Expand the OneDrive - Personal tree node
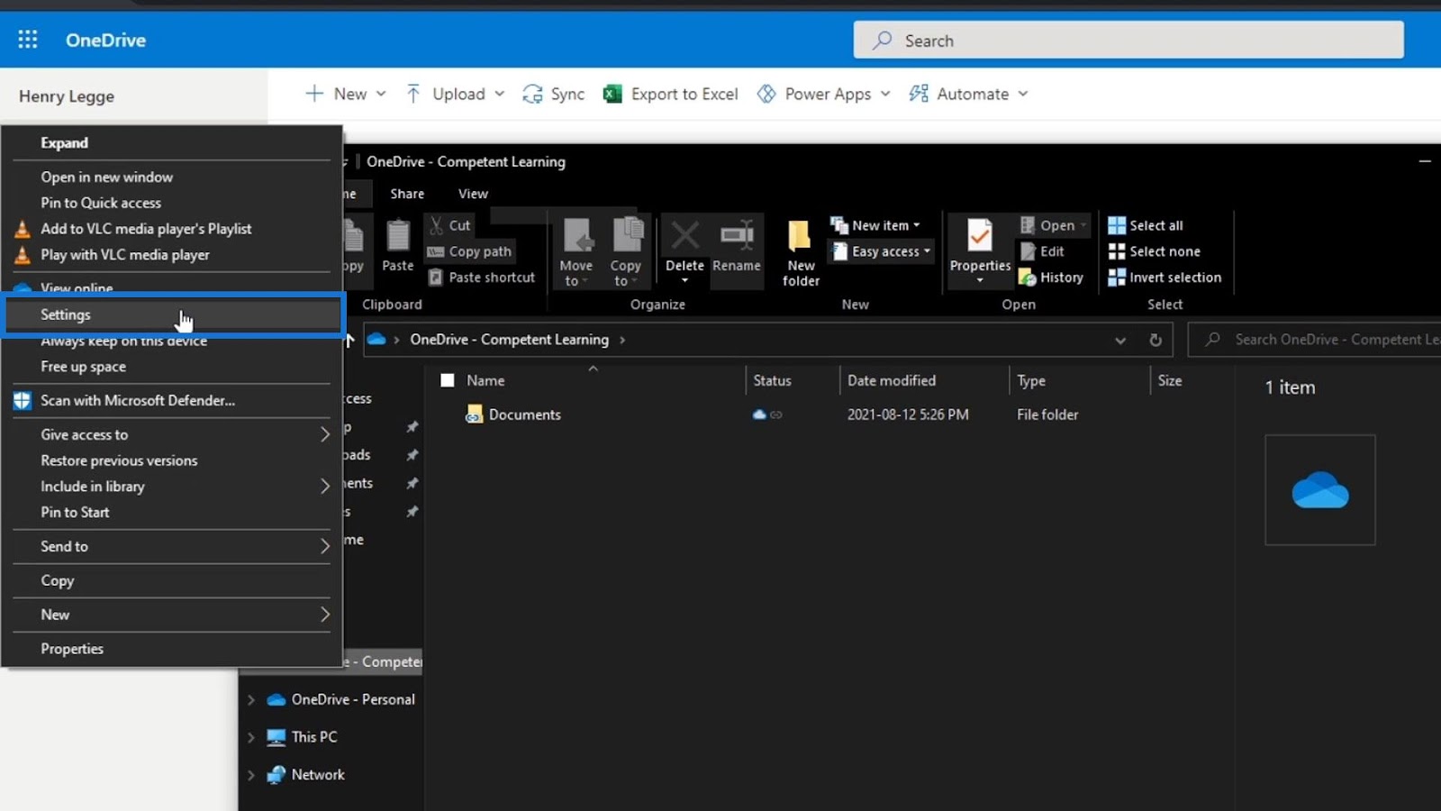This screenshot has width=1441, height=811. coord(251,699)
